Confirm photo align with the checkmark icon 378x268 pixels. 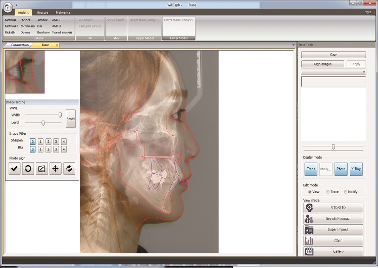pos(15,168)
